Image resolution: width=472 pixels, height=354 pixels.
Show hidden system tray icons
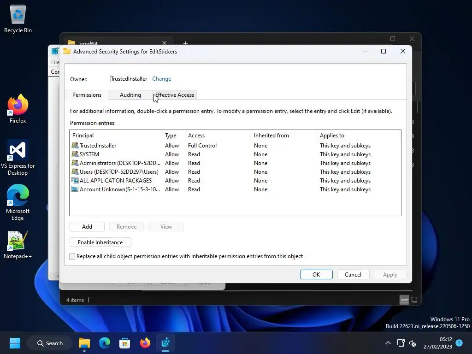coord(388,343)
